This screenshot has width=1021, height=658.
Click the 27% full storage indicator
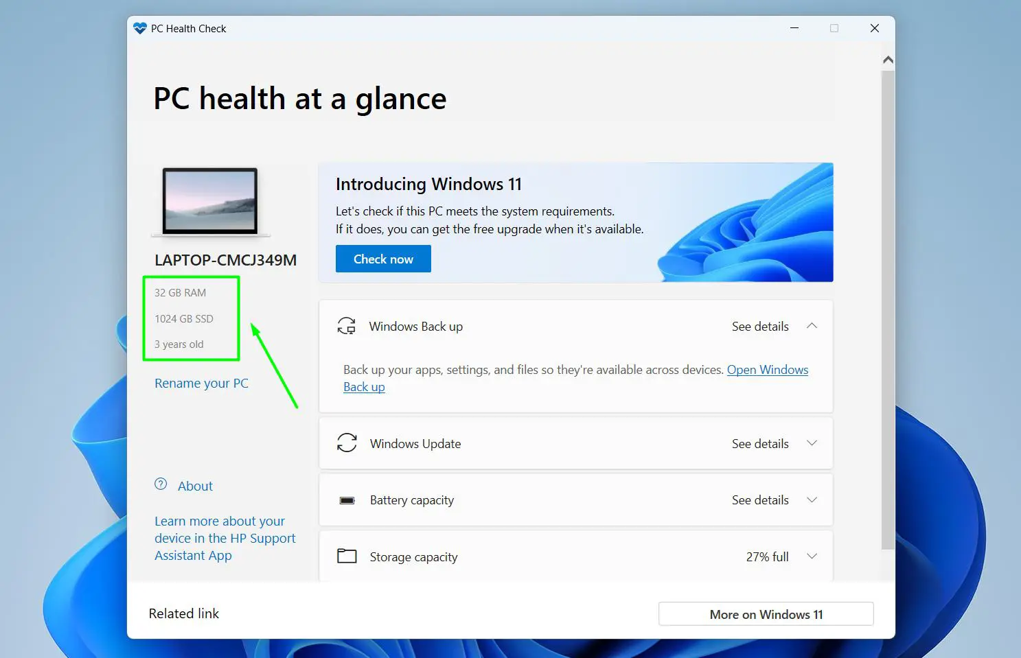(x=767, y=556)
